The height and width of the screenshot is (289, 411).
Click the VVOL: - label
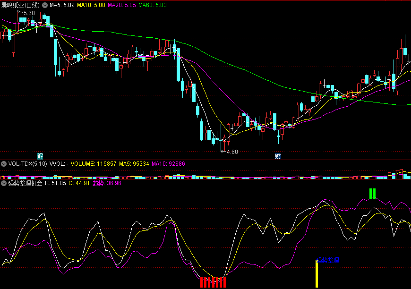point(59,164)
